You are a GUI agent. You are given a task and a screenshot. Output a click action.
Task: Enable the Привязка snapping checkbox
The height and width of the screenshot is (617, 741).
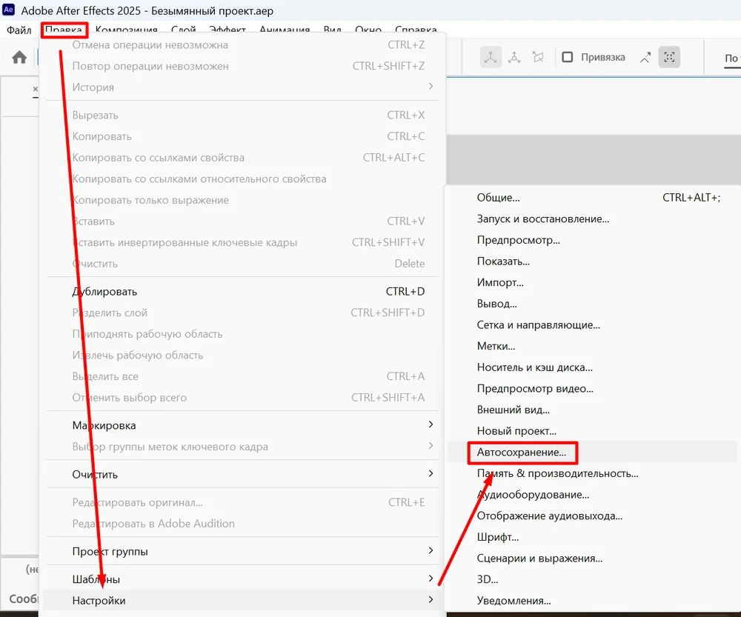pyautogui.click(x=568, y=57)
